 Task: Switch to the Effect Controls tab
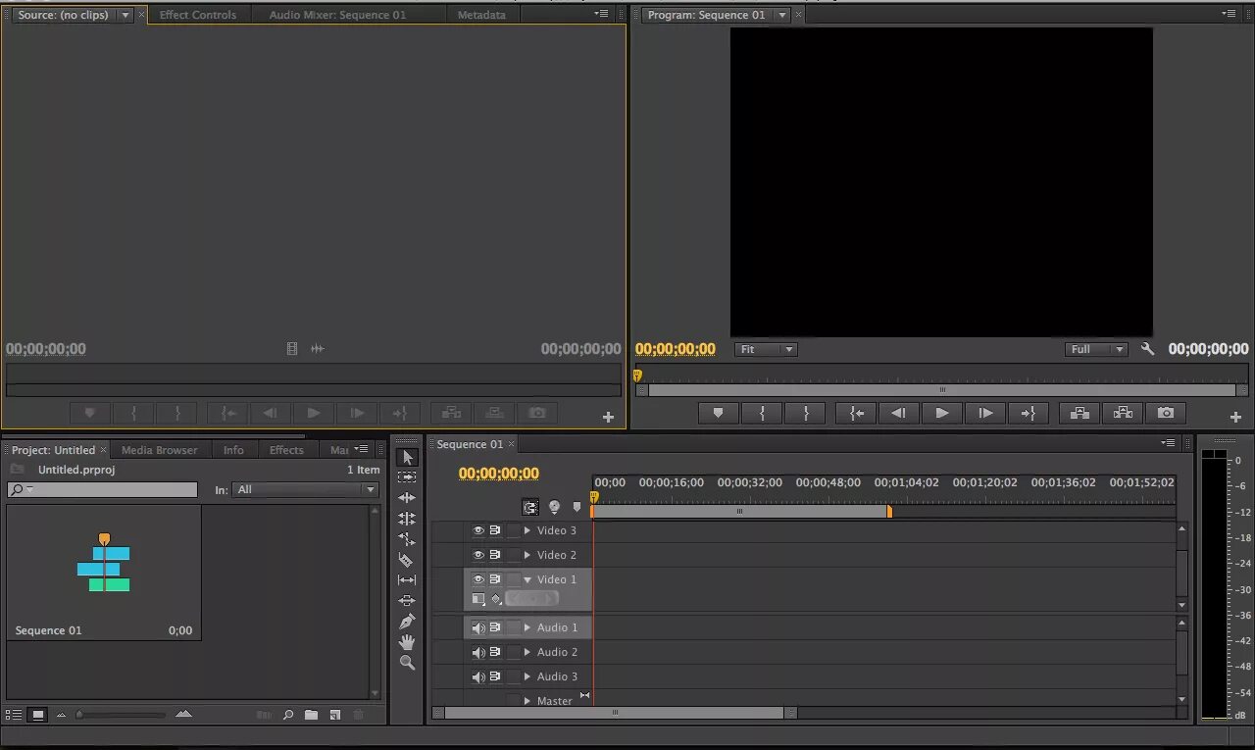pos(197,15)
